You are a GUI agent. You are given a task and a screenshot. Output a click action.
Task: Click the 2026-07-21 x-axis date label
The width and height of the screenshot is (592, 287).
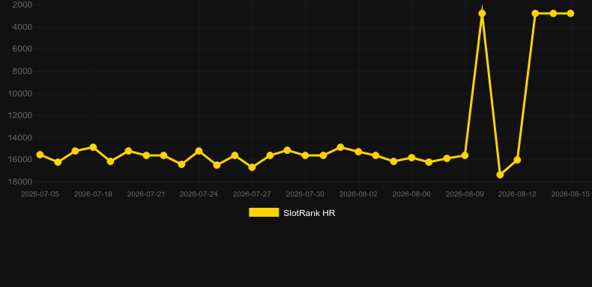146,194
